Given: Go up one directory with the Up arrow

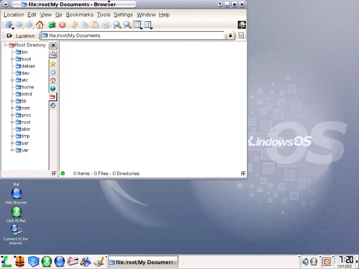Looking at the screenshot, I should [x=9, y=24].
